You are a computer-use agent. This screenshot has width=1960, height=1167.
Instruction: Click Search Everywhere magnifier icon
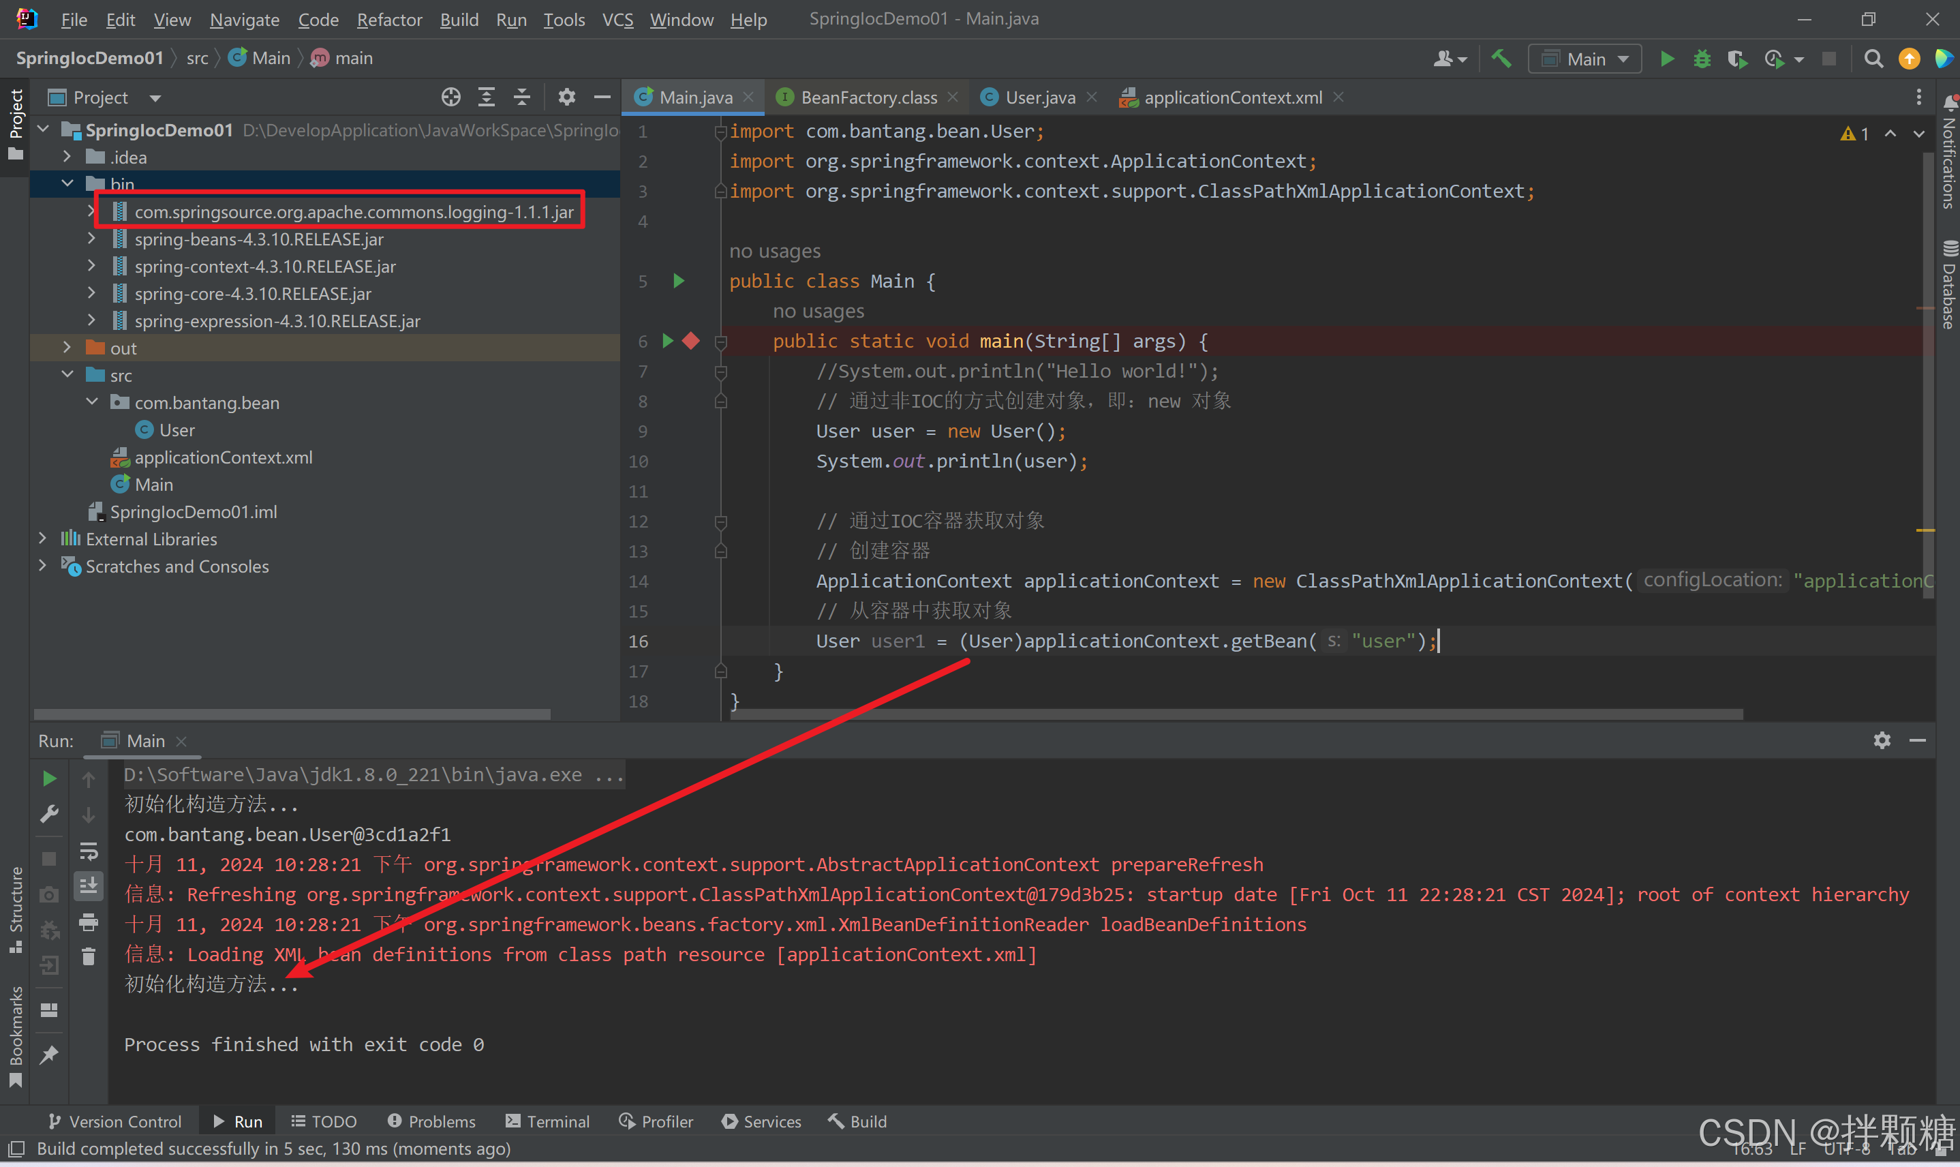[x=1873, y=60]
